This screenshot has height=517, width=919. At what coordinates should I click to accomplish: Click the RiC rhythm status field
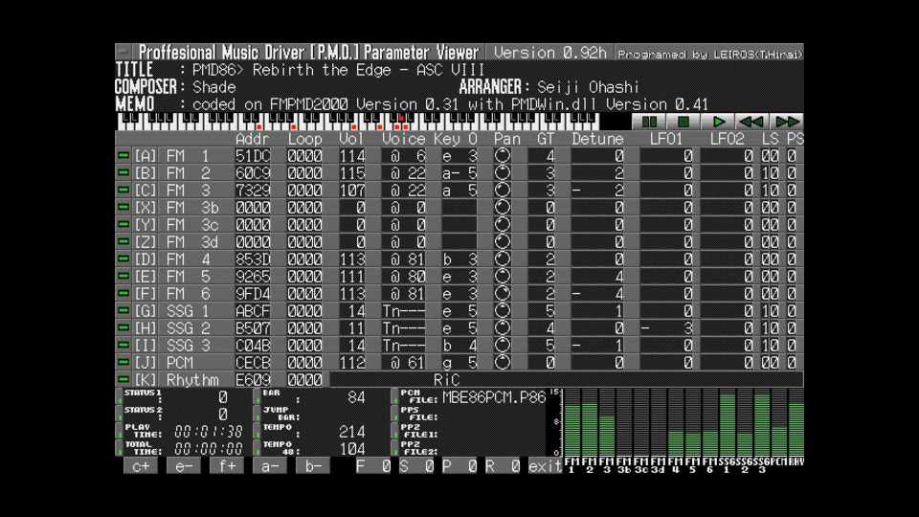point(566,379)
